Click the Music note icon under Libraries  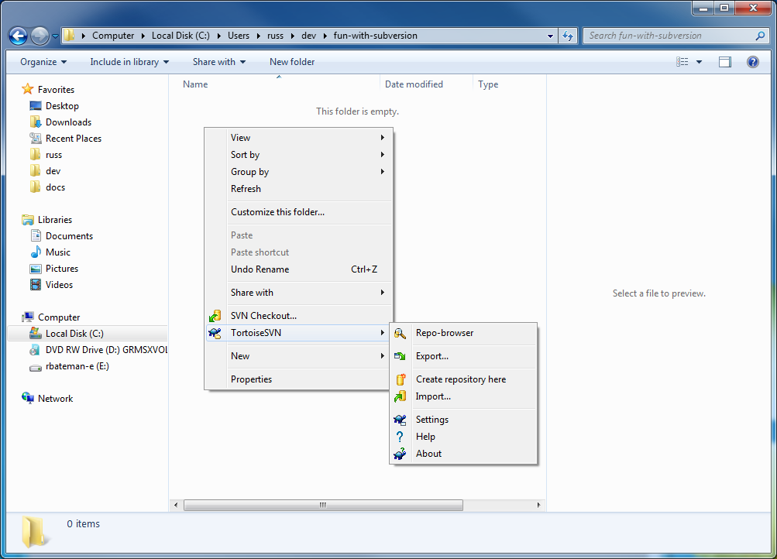[36, 252]
